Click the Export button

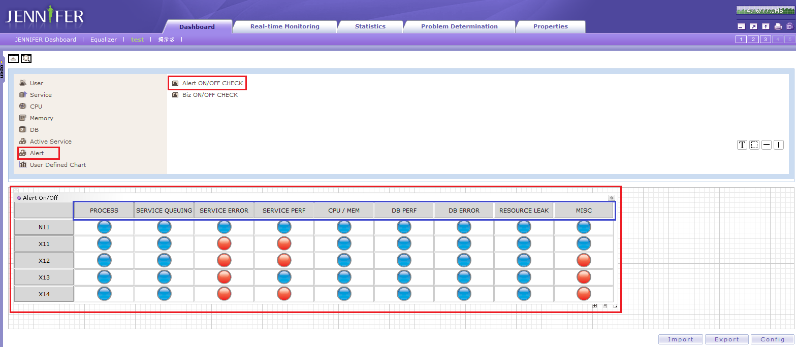(x=727, y=339)
